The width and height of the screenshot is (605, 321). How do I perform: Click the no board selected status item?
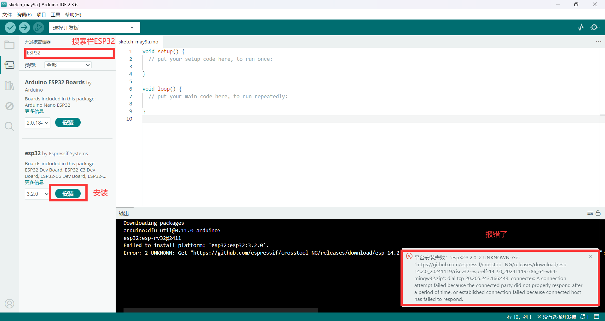click(556, 317)
